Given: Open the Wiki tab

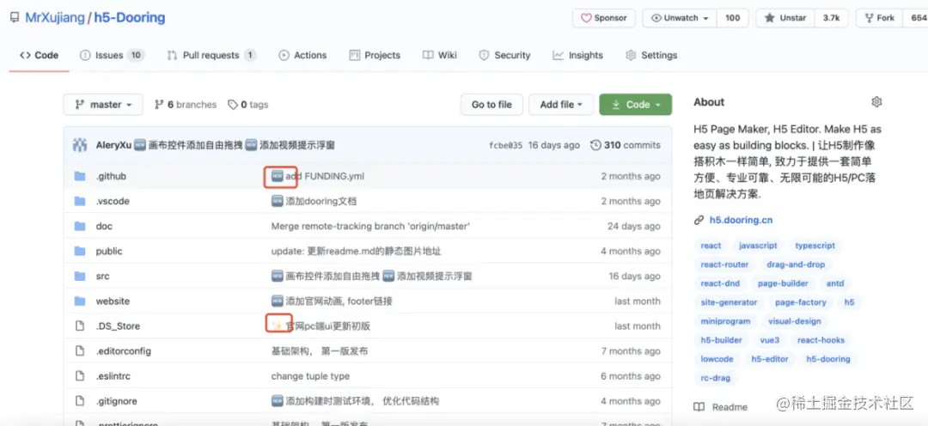Looking at the screenshot, I should (x=440, y=55).
